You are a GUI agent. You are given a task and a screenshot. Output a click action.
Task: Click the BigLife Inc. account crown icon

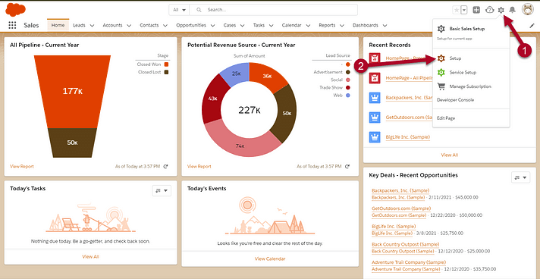pos(375,137)
